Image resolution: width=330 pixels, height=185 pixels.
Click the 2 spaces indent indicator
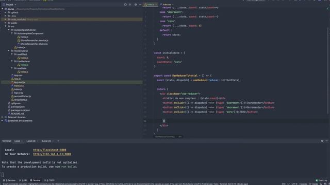click(x=303, y=184)
